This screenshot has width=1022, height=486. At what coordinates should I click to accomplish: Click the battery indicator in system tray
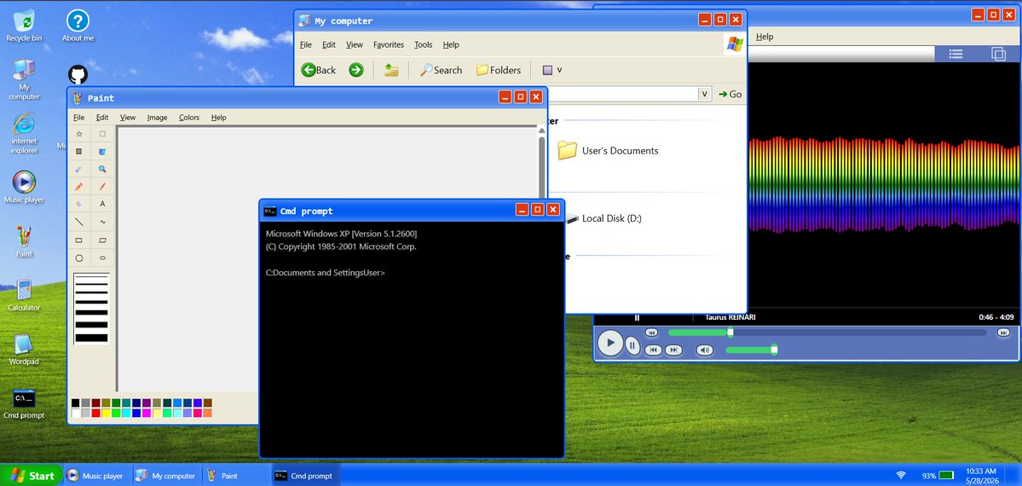pos(938,476)
